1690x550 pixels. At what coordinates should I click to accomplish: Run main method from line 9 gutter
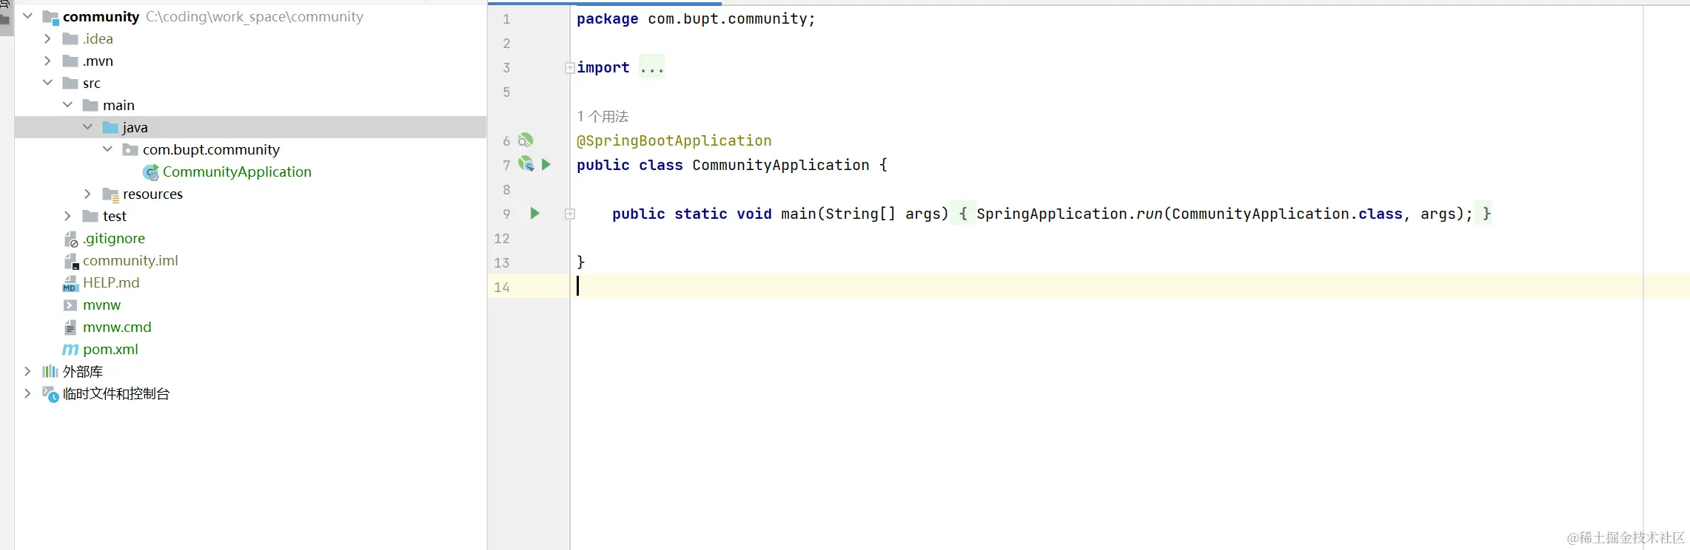click(534, 213)
